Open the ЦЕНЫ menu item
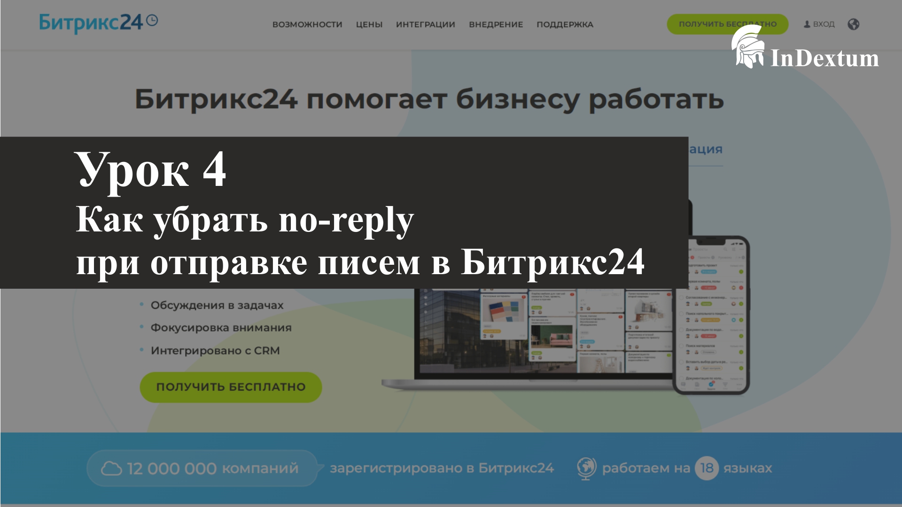This screenshot has height=507, width=902. [369, 24]
